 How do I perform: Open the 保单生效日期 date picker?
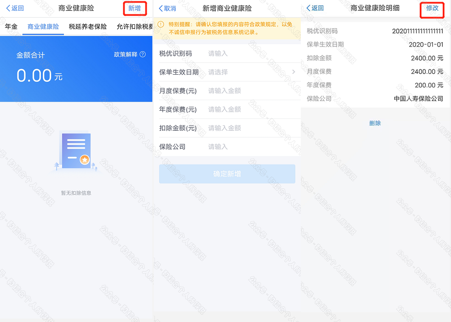tap(227, 72)
